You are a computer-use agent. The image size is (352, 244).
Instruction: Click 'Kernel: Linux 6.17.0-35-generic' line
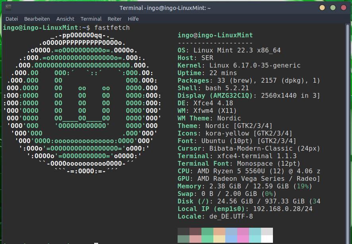239,65
